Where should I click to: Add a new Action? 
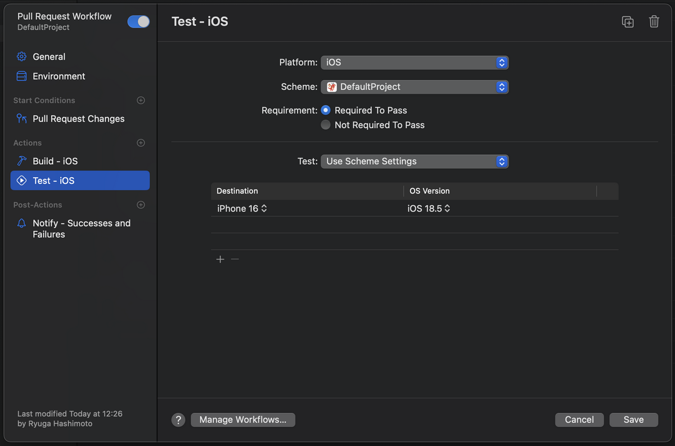141,143
